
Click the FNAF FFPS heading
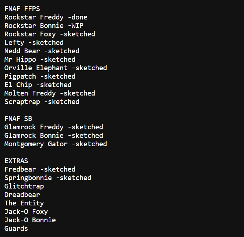(x=22, y=8)
